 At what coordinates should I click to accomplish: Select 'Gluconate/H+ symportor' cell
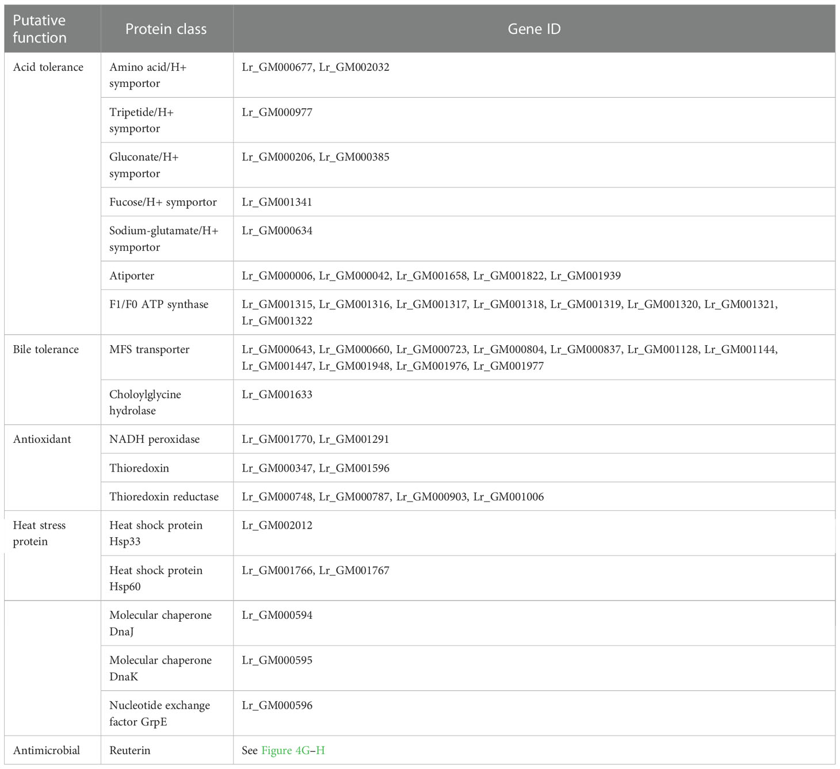(x=167, y=165)
